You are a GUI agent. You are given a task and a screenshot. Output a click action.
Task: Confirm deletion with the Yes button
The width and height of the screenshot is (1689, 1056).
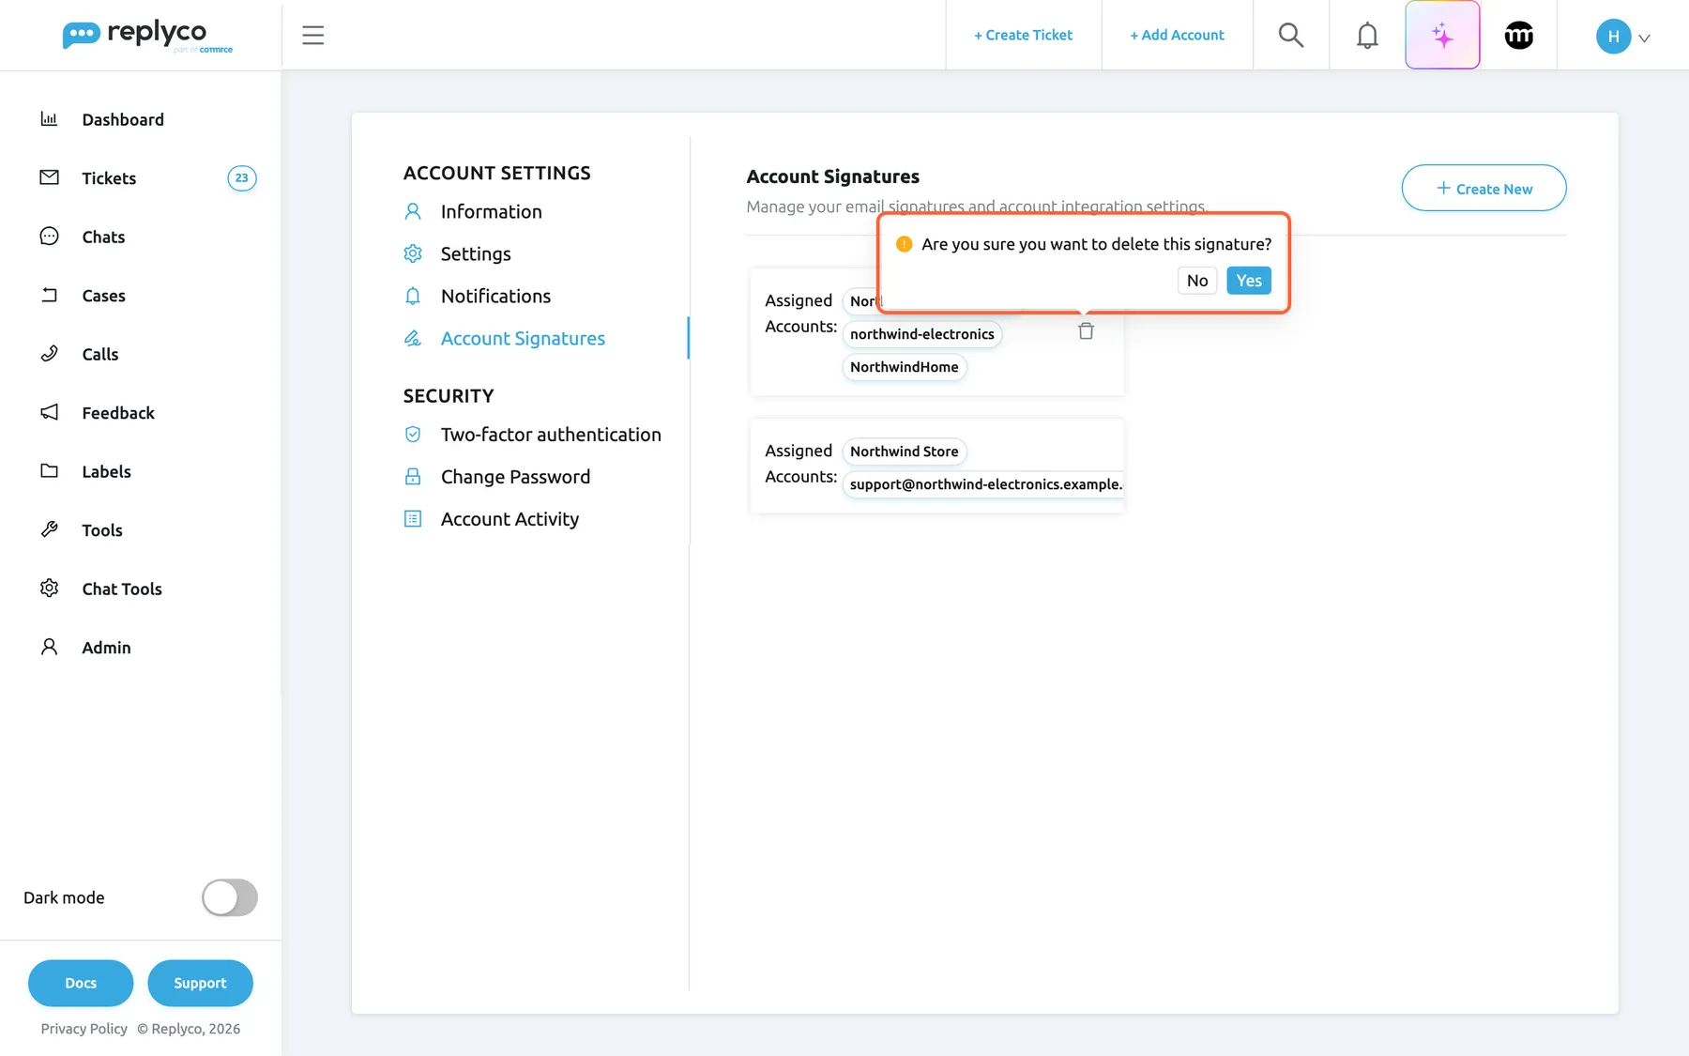(1248, 281)
